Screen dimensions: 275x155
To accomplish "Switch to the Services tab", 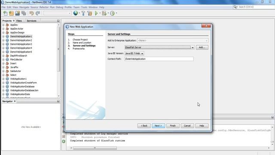I will (31, 21).
